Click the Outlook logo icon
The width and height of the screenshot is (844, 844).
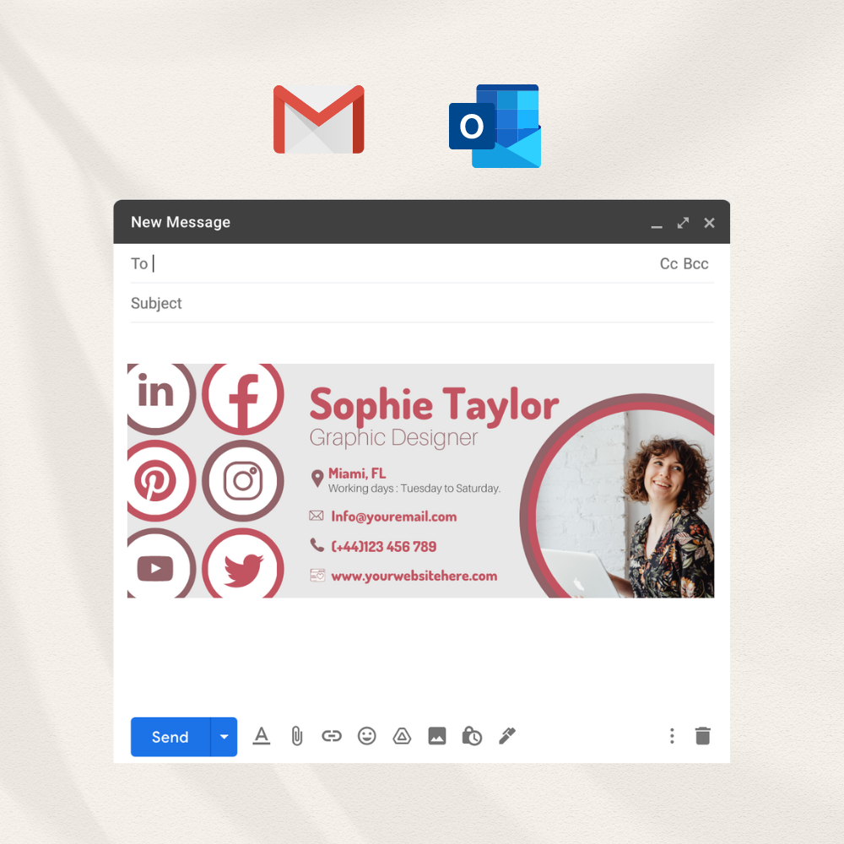(x=495, y=126)
